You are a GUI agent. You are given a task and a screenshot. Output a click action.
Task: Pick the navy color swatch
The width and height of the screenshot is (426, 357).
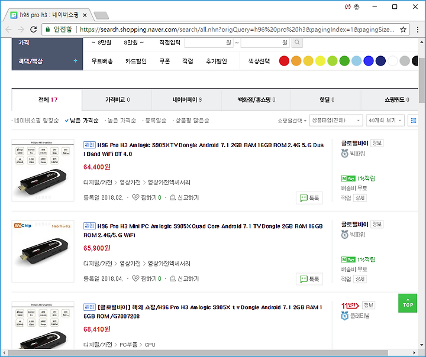380,61
